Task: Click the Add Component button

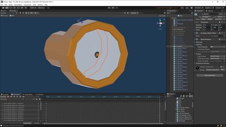Action: (x=210, y=75)
